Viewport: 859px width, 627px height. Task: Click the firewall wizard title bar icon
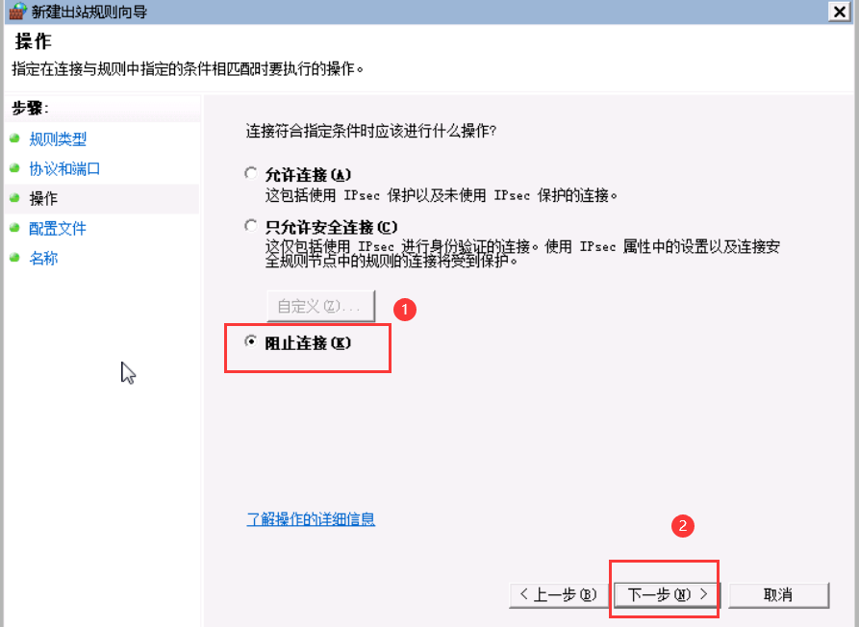click(x=17, y=11)
